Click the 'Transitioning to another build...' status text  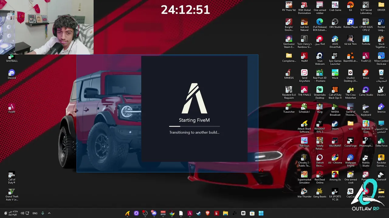194,132
